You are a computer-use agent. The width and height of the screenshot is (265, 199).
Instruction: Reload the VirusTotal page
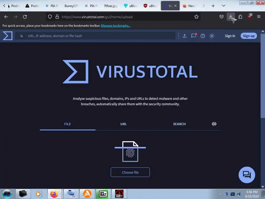(x=25, y=17)
